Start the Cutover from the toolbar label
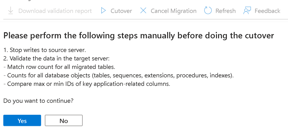The width and height of the screenshot is (288, 127). [121, 11]
